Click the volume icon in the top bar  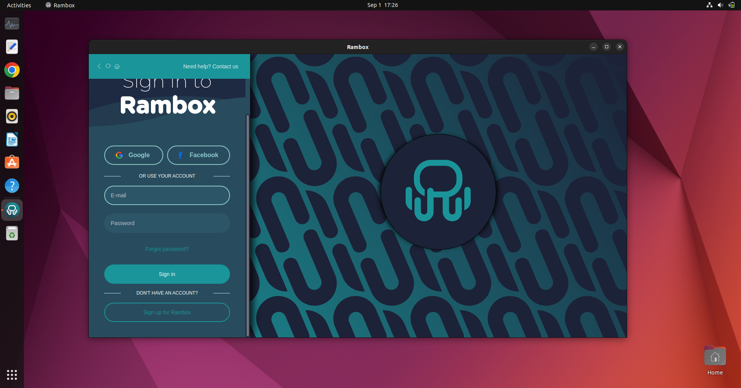[x=720, y=5]
